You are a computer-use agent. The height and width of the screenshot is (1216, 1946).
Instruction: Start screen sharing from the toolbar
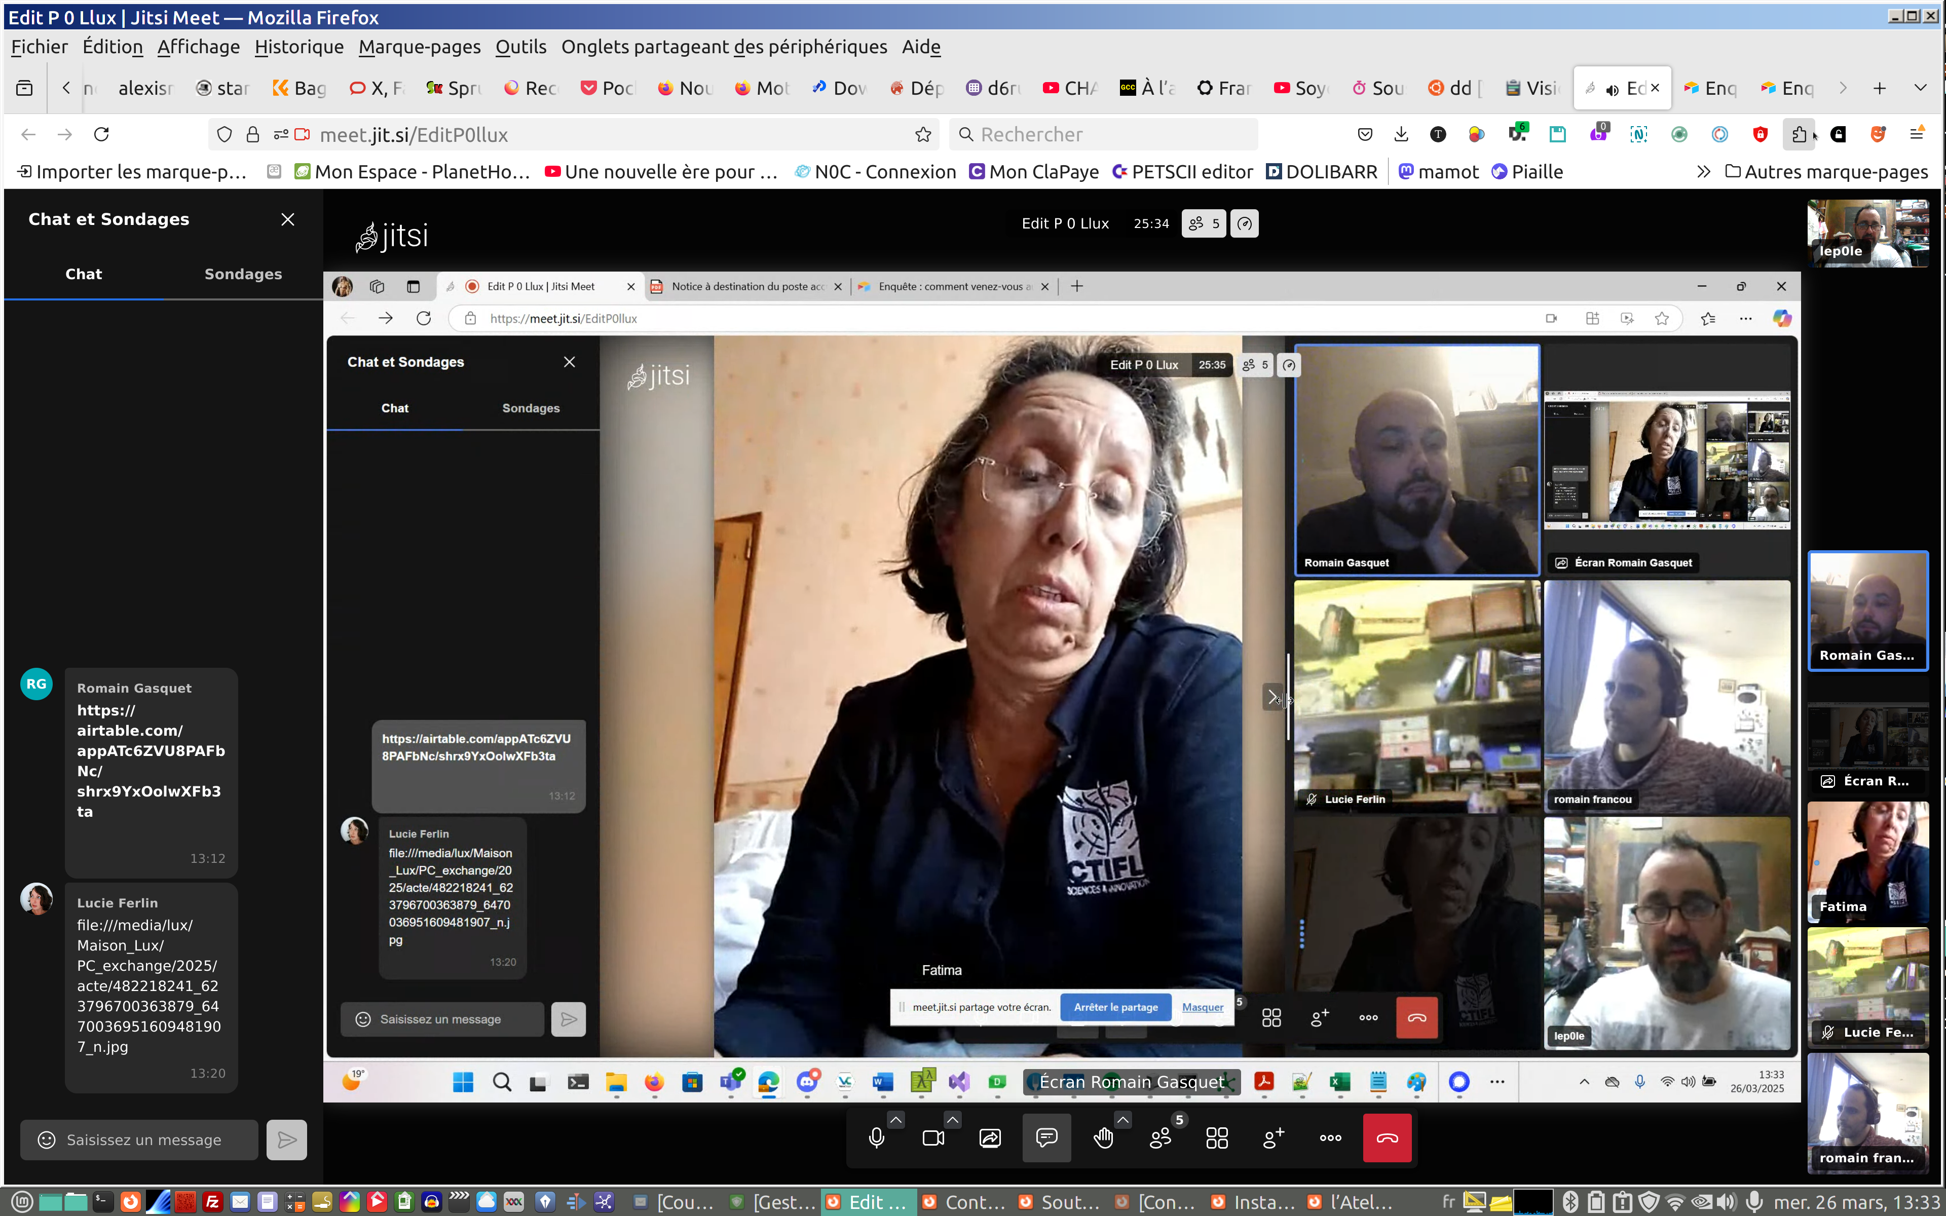pos(990,1137)
